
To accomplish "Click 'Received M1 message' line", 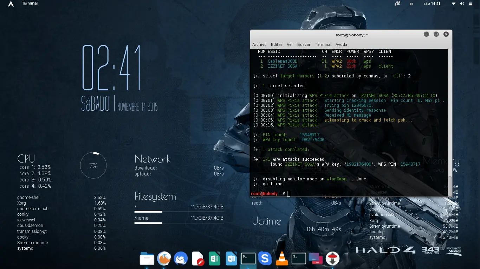I will point(348,115).
